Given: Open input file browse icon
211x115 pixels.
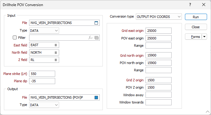Looking at the screenshot, I should click(x=96, y=23).
